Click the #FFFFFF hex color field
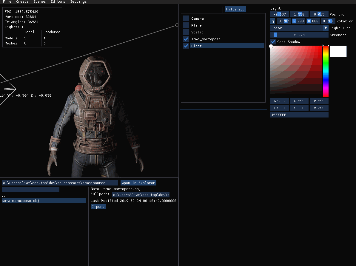Image resolution: width=356 pixels, height=266 pixels. (x=299, y=115)
